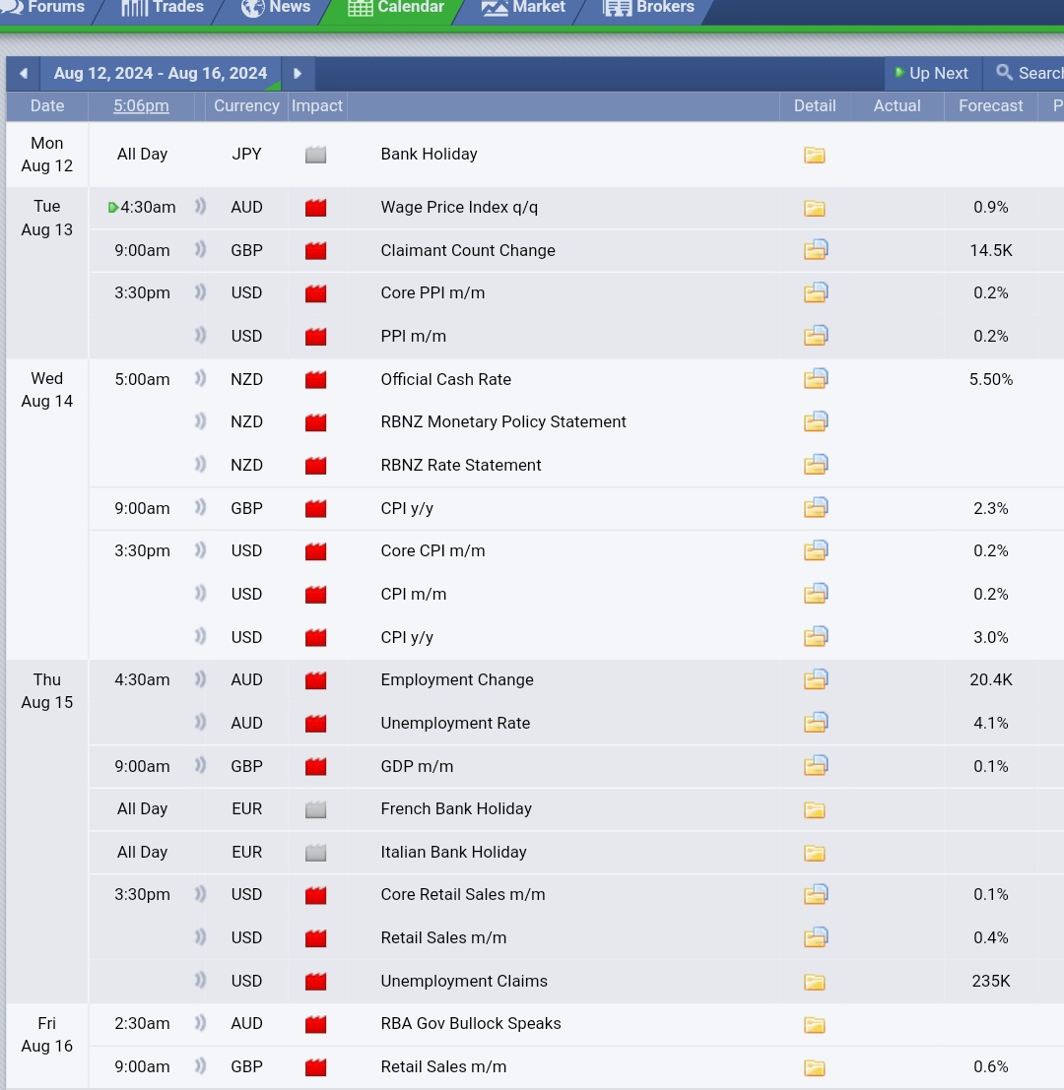Screen dimensions: 1064x1090
Task: Open detail folder for CPI m/m
Action: [x=816, y=594]
